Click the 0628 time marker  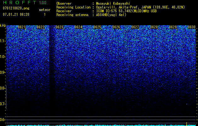click(x=154, y=27)
